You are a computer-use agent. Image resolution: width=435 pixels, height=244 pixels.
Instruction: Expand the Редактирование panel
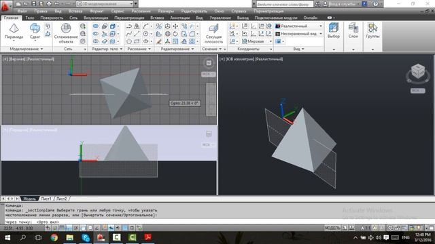pos(177,49)
